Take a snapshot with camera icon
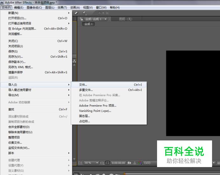This screenshot has width=220, height=175. point(129,163)
